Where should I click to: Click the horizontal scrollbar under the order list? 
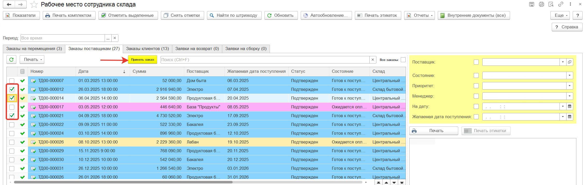(x=123, y=182)
